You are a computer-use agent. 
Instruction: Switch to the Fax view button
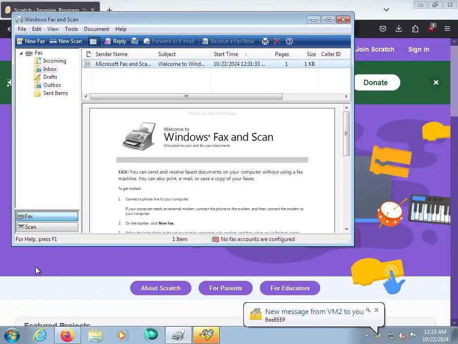(47, 216)
